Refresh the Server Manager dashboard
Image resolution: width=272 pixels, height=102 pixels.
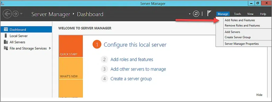[x=196, y=14]
